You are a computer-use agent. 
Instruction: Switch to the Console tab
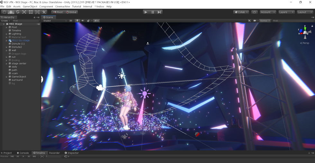pyautogui.click(x=23, y=153)
